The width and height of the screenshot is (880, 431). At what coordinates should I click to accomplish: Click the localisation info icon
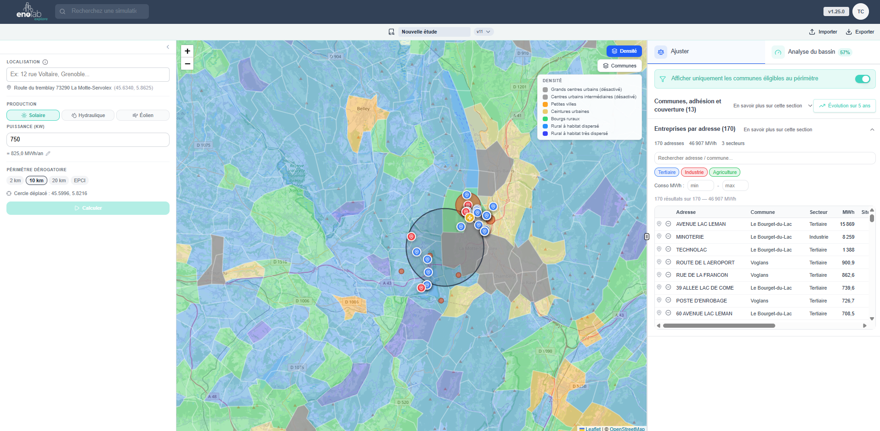[x=45, y=62]
